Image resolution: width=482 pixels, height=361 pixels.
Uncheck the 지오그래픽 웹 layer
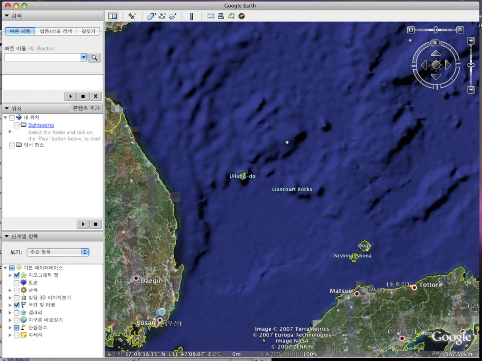coord(16,275)
